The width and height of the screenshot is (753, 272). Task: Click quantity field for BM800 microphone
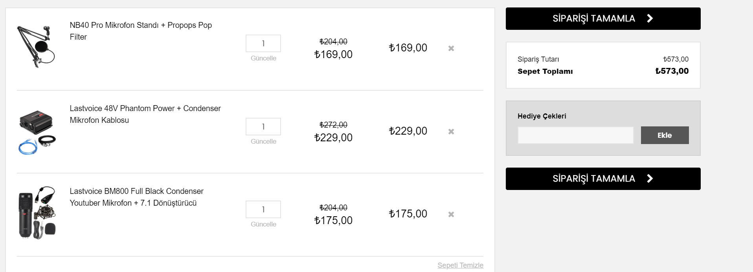[x=263, y=210]
